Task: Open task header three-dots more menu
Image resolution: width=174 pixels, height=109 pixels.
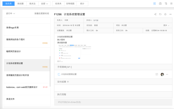Action: click(170, 14)
